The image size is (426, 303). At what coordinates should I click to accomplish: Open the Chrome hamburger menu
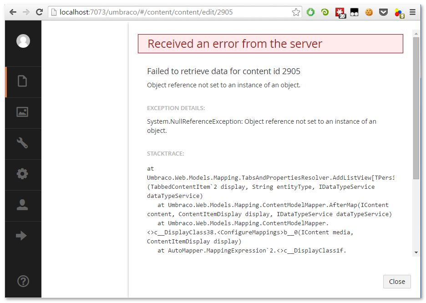point(412,12)
